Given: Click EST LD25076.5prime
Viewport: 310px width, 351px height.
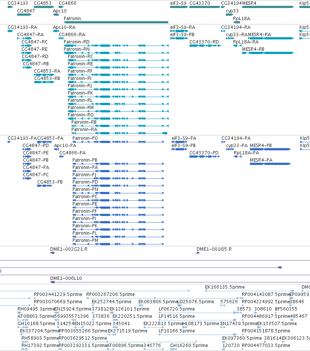Looking at the screenshot, I should point(180,305).
